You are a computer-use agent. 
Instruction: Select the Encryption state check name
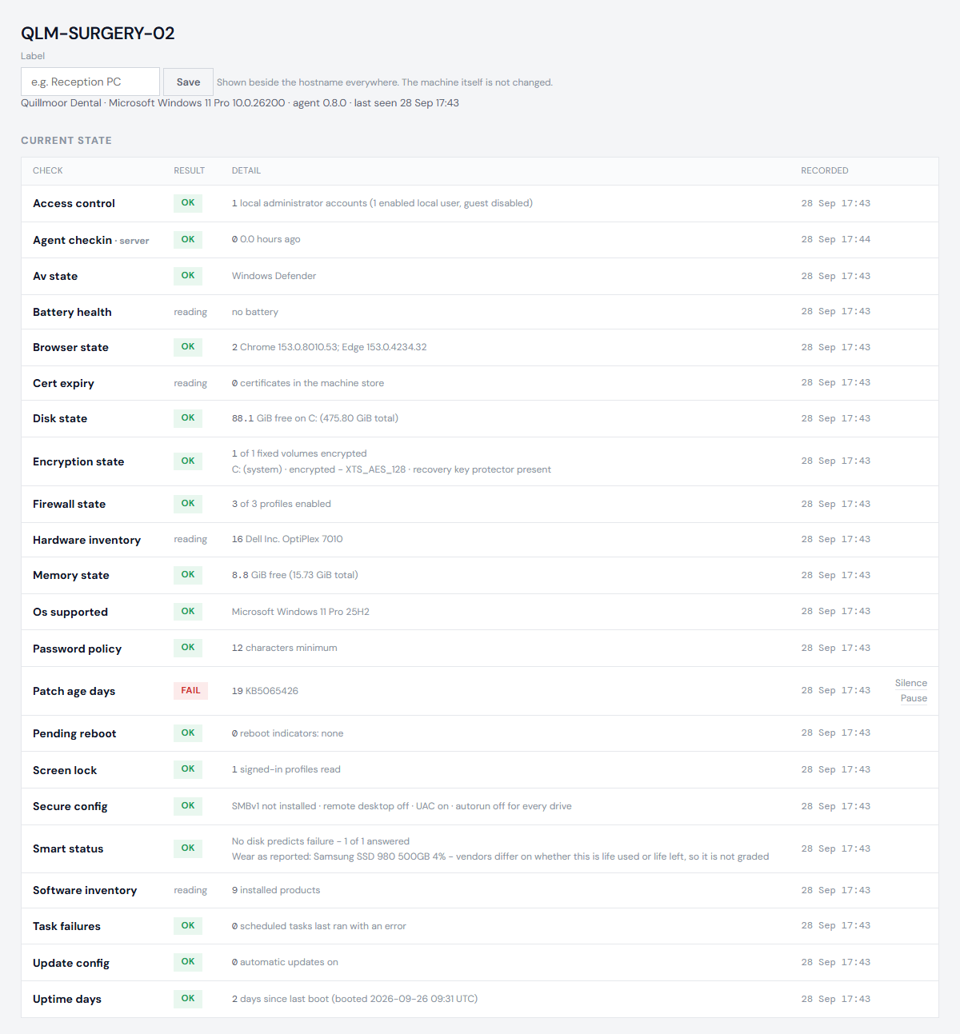pyautogui.click(x=78, y=461)
